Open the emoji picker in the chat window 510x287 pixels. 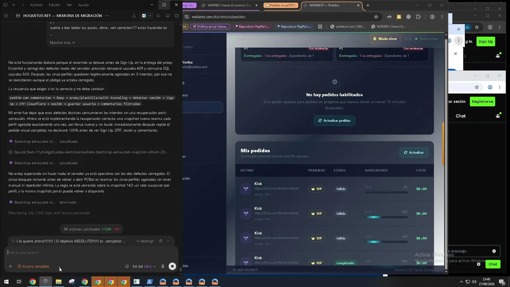(x=494, y=251)
